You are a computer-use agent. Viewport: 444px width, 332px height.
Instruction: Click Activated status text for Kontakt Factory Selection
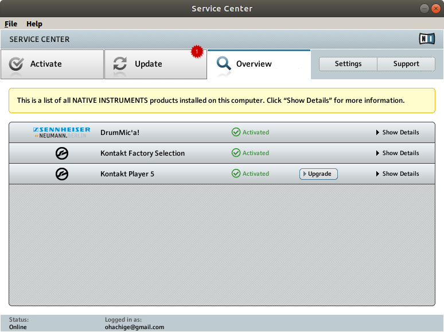(256, 153)
